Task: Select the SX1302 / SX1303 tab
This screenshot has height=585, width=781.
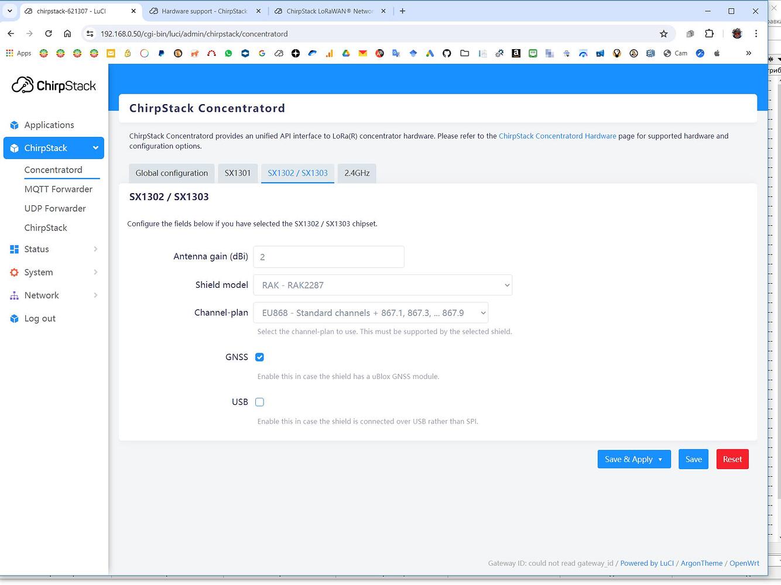Action: tap(297, 173)
